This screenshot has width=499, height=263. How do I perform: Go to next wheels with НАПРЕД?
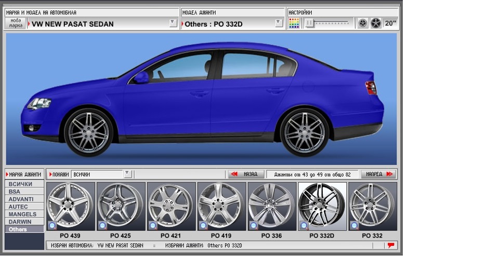click(x=378, y=174)
